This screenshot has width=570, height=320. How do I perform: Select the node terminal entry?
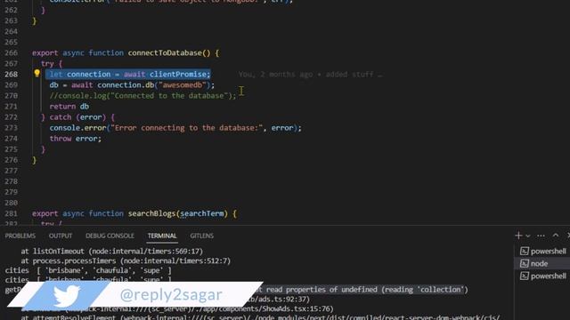point(543,263)
